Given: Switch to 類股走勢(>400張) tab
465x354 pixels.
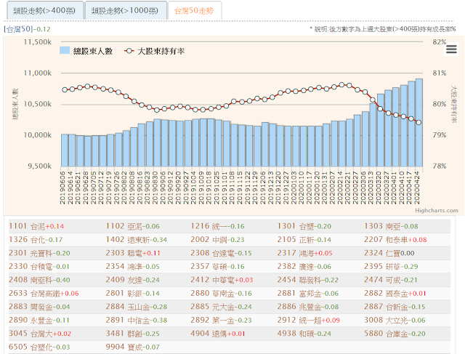Looking at the screenshot, I should pyautogui.click(x=45, y=11).
